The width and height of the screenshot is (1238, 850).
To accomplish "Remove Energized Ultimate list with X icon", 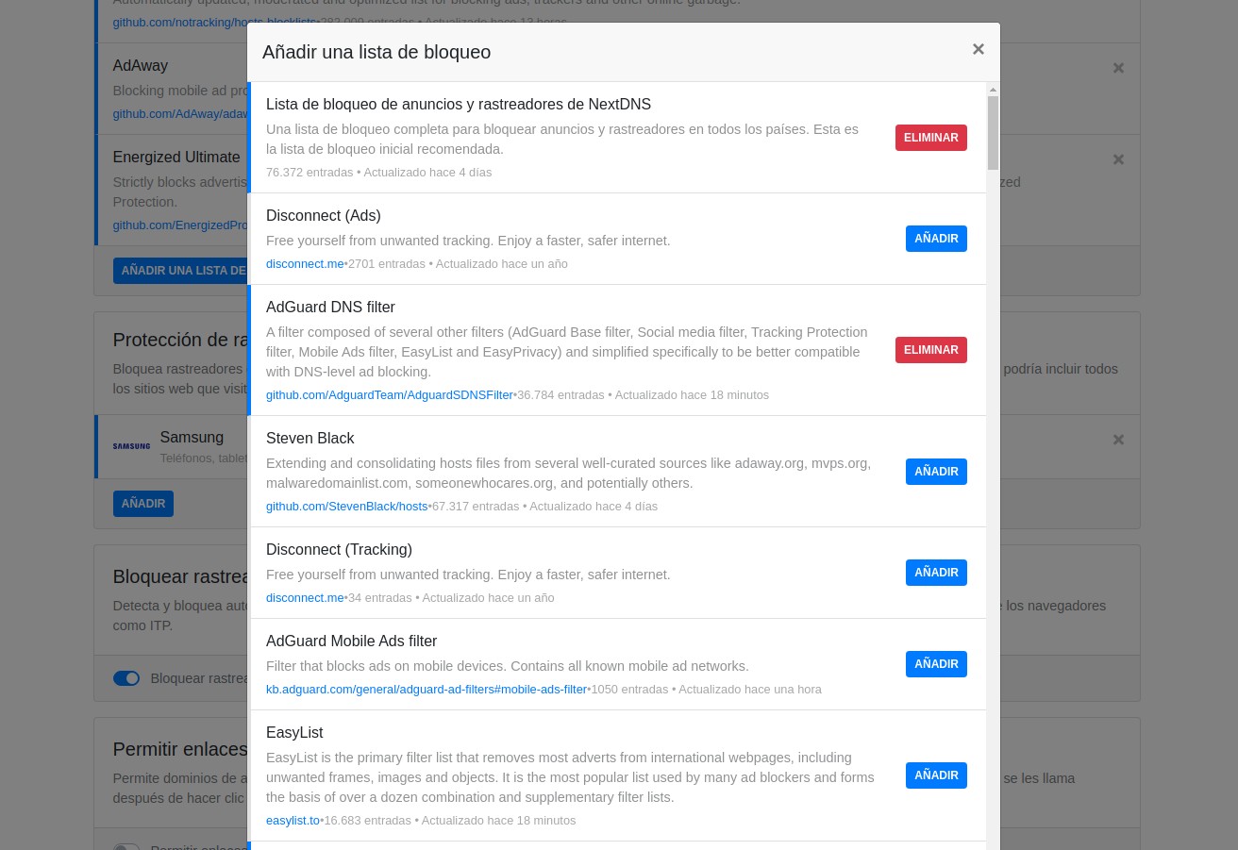I will tap(1118, 159).
